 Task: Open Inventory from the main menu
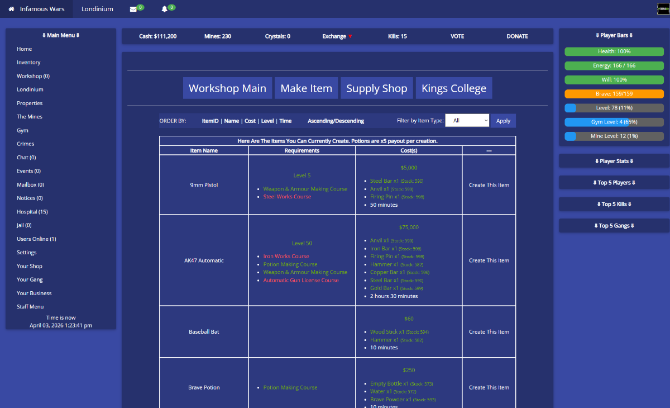(x=28, y=63)
